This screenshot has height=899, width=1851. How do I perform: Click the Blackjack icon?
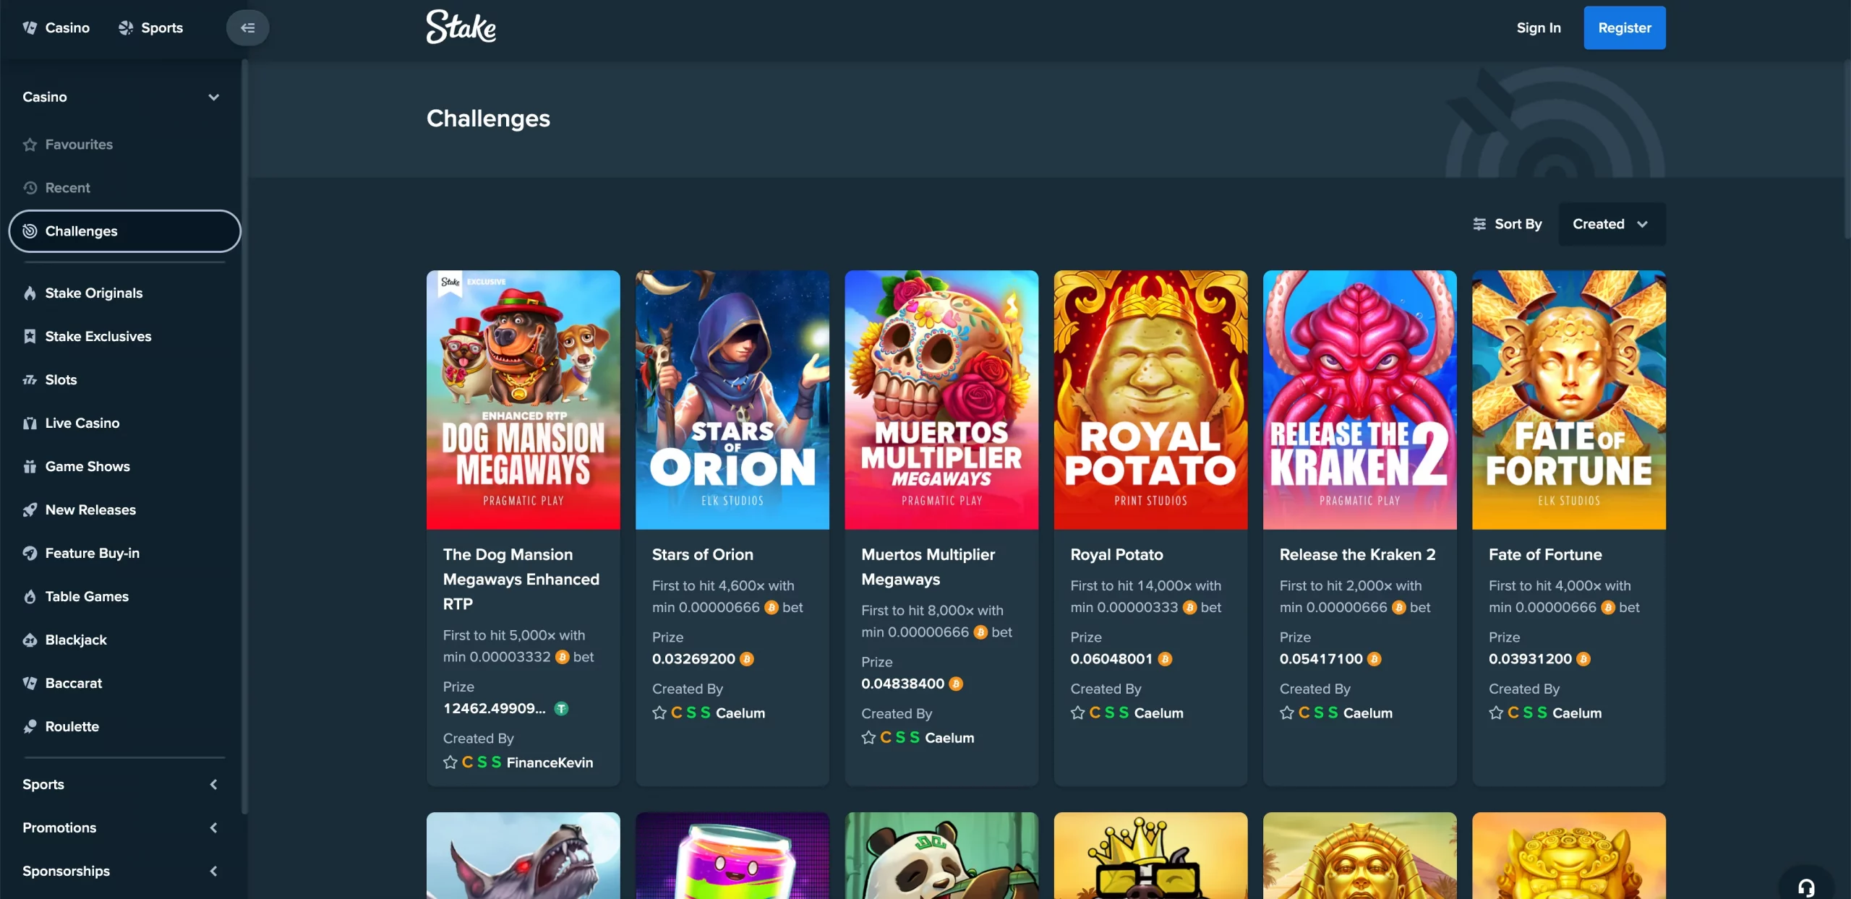[x=30, y=640]
